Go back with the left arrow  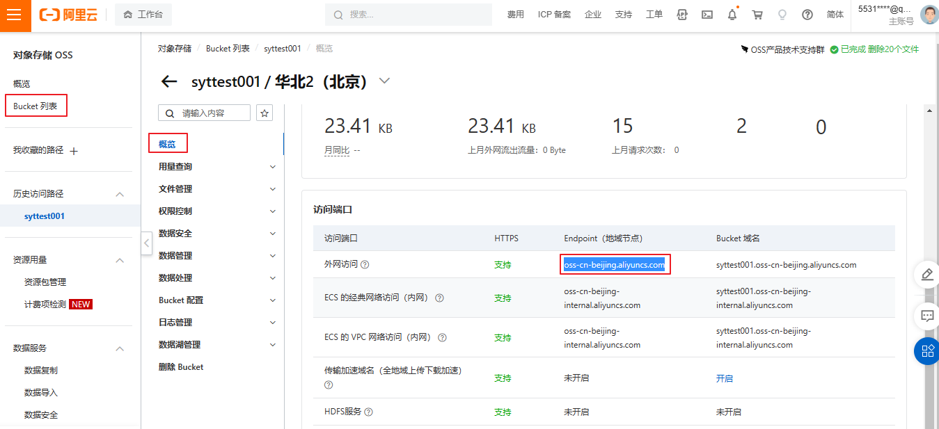click(x=169, y=81)
